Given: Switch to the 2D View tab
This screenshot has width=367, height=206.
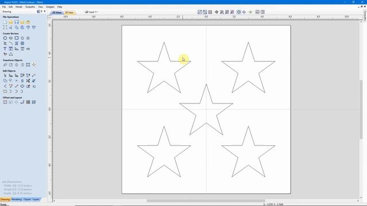Looking at the screenshot, I should click(57, 13).
